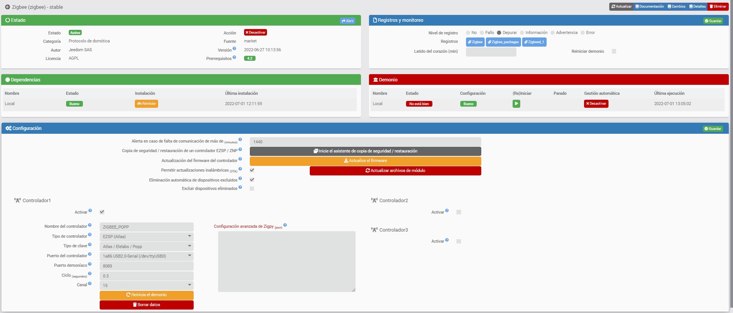This screenshot has height=313, width=733.
Task: Open the Tipo de controlador dropdown
Action: pos(147,237)
